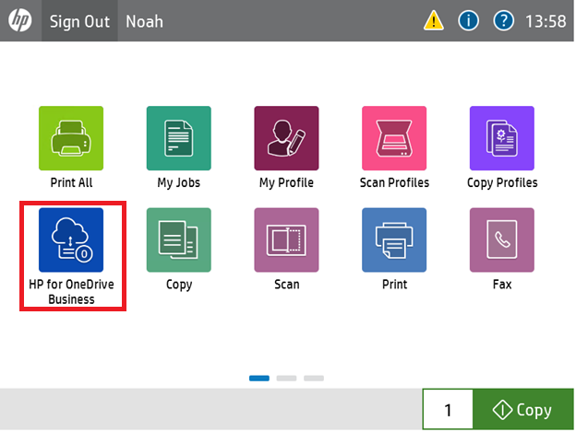The width and height of the screenshot is (576, 432).
Task: Open the Print app tile
Action: click(x=394, y=240)
